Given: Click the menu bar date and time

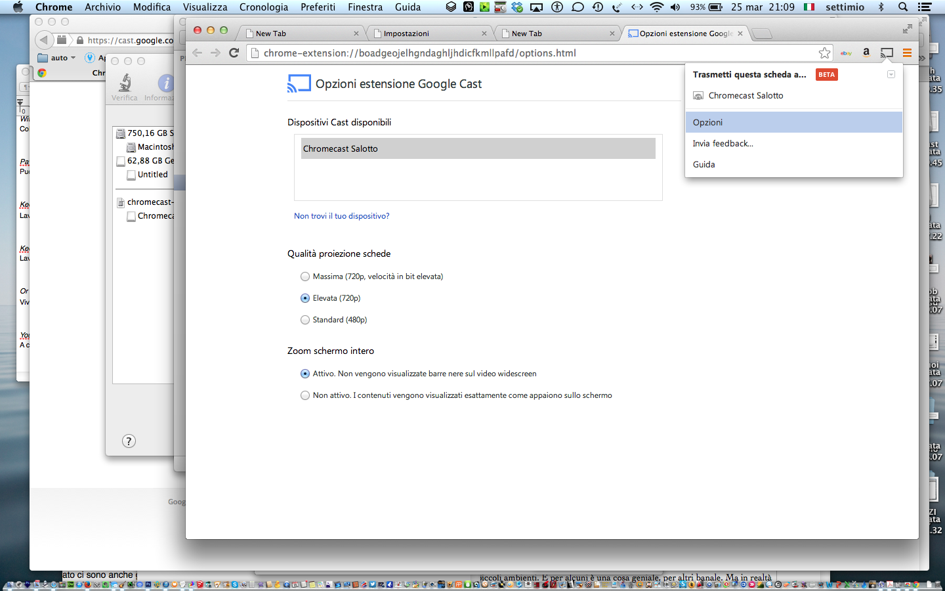Looking at the screenshot, I should click(x=763, y=7).
